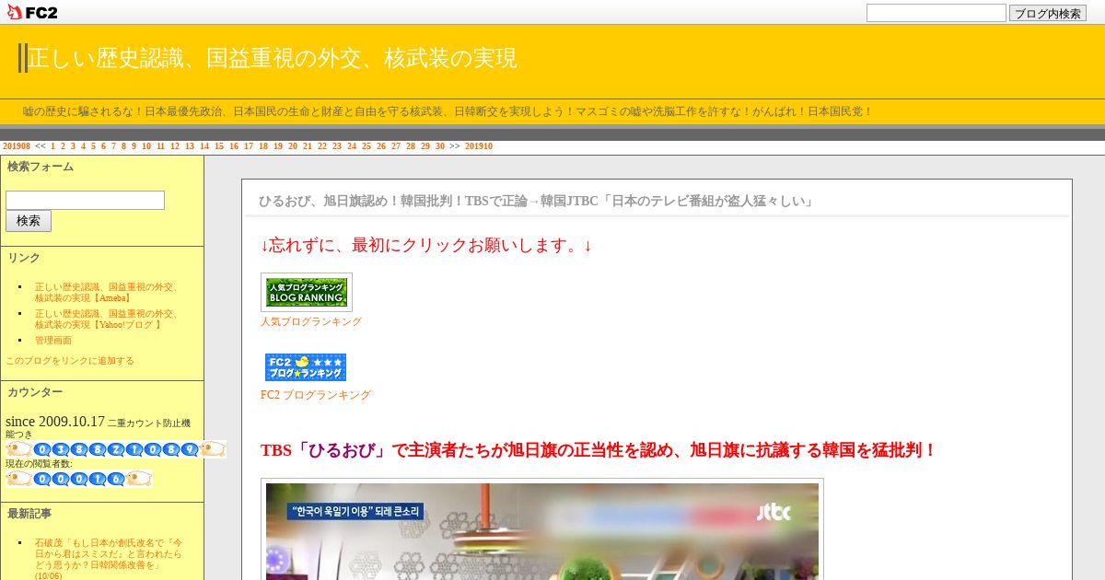
Task: Click the カウンター section heading
Action: tap(35, 392)
